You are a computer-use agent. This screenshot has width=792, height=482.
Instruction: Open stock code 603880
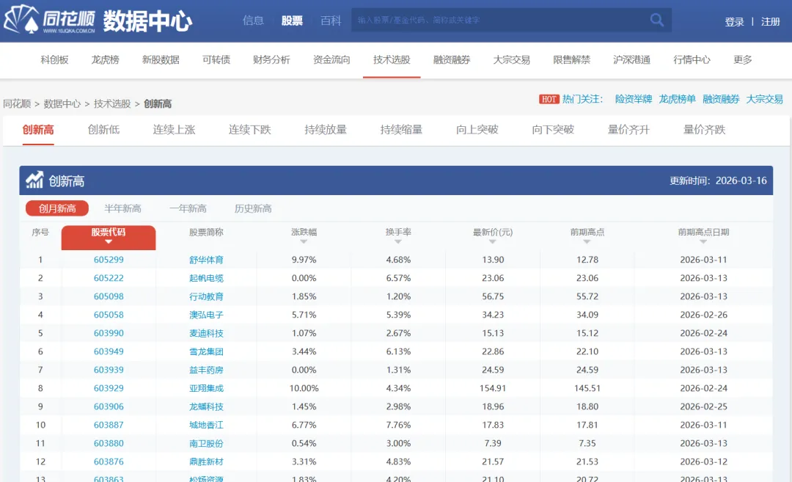coord(109,443)
